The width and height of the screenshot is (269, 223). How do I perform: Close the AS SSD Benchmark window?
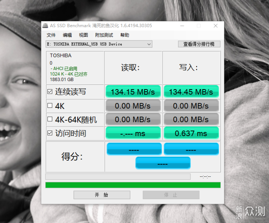(216, 26)
